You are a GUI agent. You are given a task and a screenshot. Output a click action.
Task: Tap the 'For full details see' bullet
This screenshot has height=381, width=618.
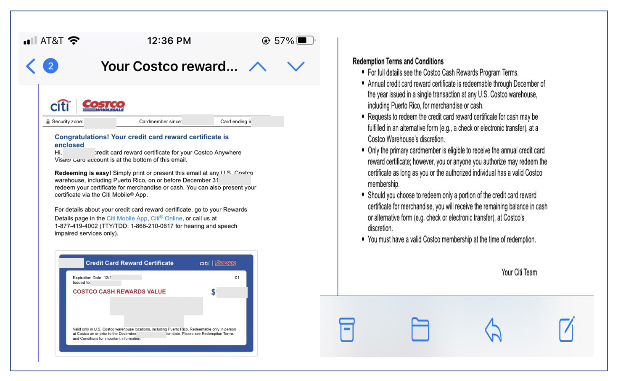(443, 73)
